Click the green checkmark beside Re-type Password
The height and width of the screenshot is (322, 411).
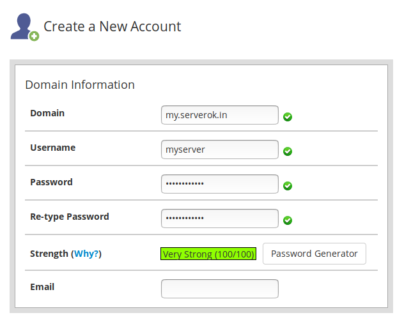[x=288, y=220]
